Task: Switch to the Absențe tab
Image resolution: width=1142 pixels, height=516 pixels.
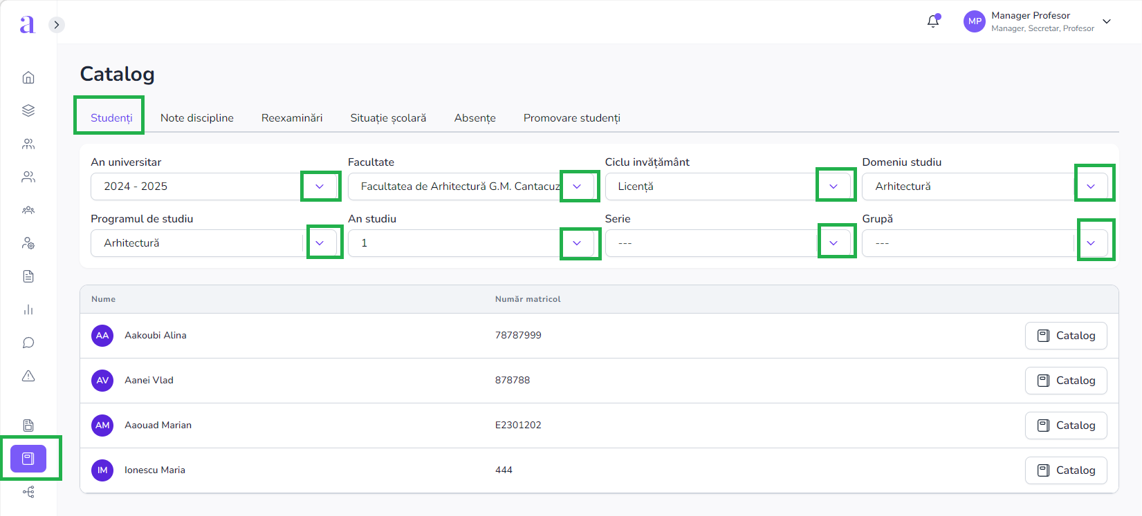Action: (x=475, y=118)
